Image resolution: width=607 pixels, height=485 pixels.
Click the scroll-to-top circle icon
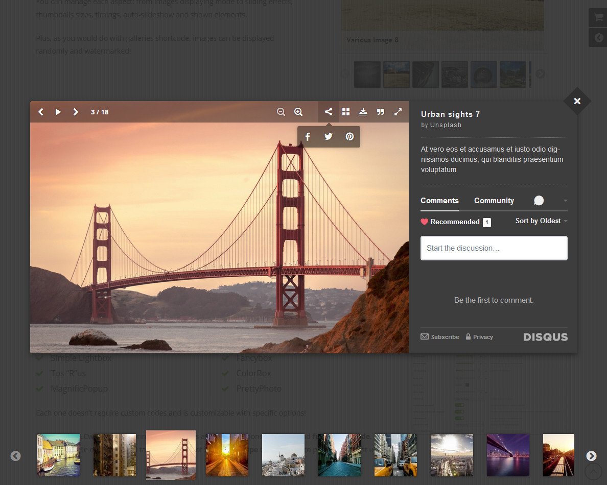[592, 471]
